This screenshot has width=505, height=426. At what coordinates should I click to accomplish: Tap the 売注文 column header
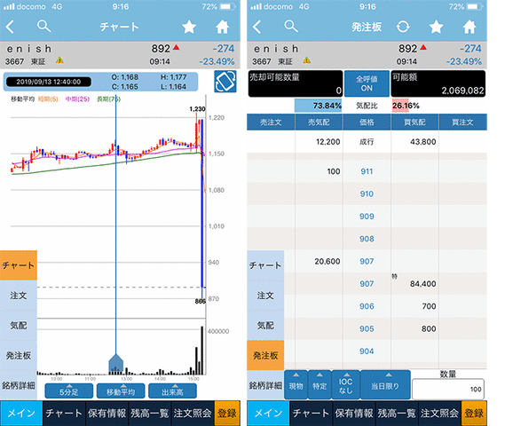tap(271, 122)
